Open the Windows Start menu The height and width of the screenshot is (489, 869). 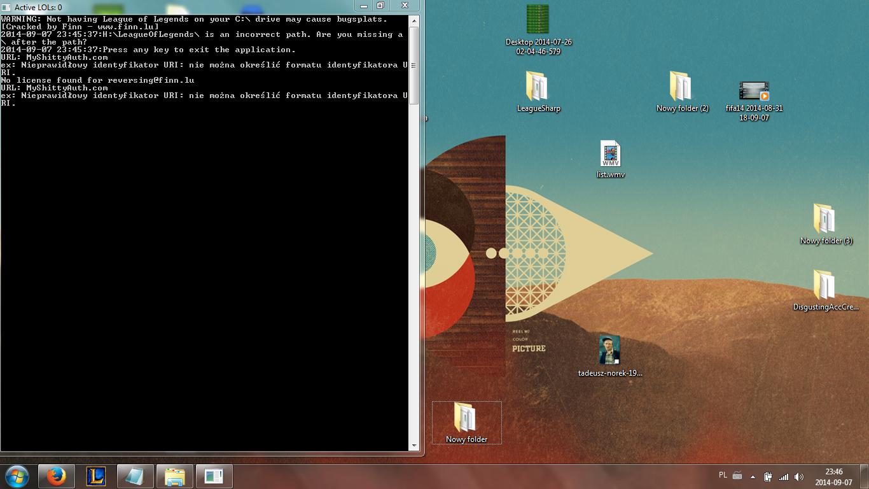point(17,476)
